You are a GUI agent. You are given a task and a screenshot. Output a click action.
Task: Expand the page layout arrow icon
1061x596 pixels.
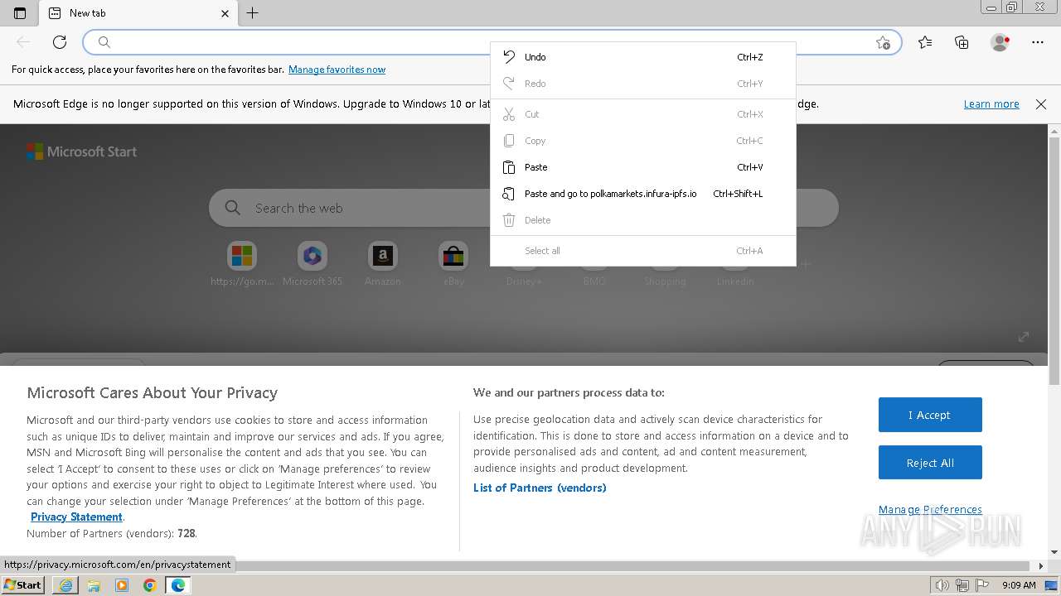click(x=1024, y=336)
